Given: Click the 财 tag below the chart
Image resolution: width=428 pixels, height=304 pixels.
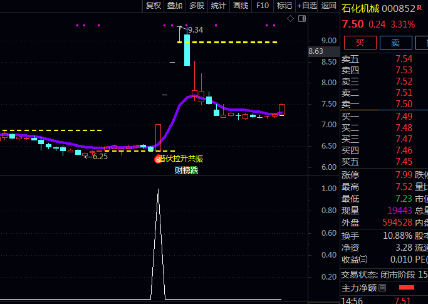Looking at the screenshot, I should [179, 170].
